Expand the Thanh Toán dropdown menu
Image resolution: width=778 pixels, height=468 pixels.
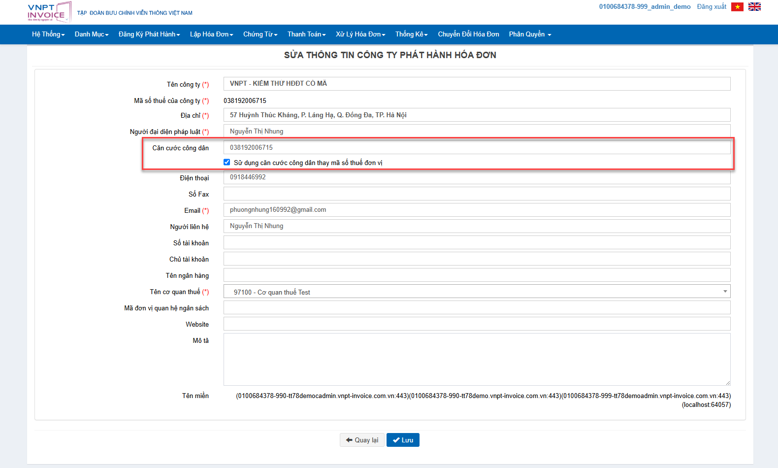click(307, 34)
